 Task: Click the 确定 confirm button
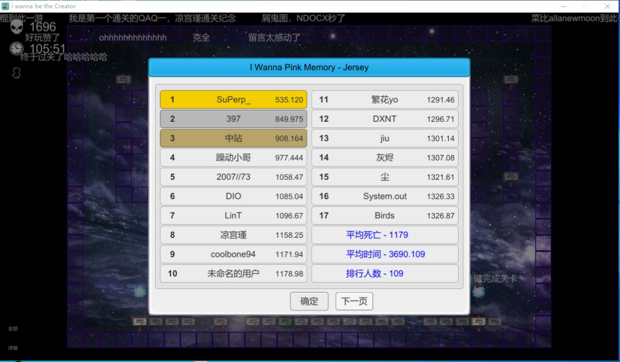coord(309,302)
